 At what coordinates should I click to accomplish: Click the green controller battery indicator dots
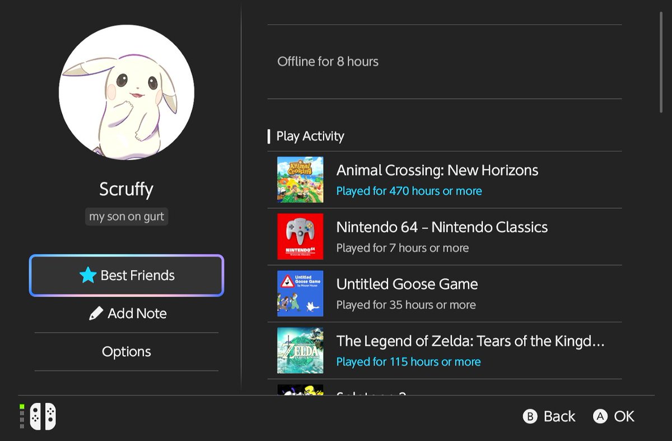(22, 416)
